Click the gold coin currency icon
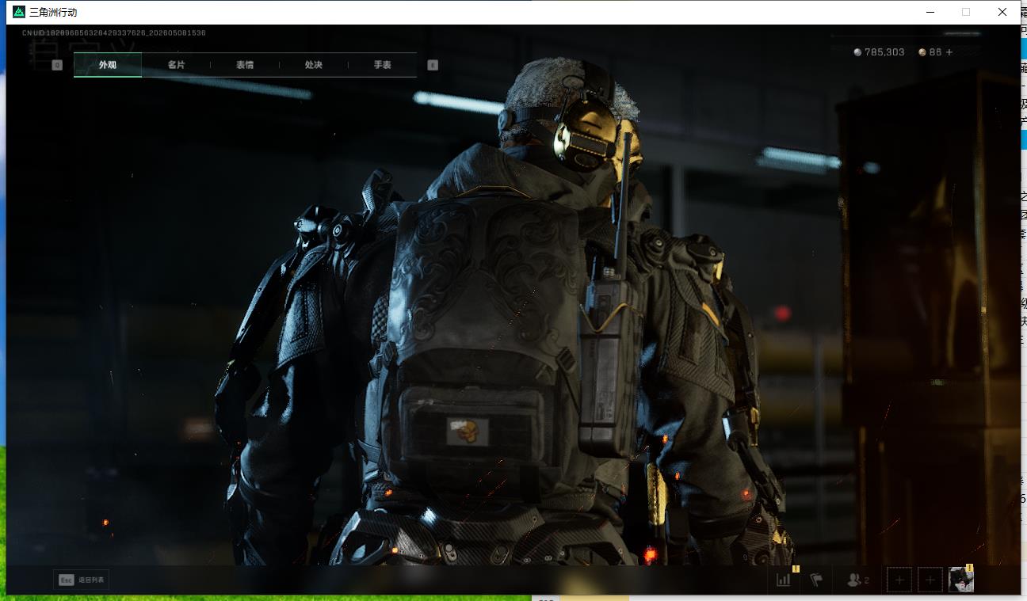Image resolution: width=1027 pixels, height=601 pixels. 922,52
